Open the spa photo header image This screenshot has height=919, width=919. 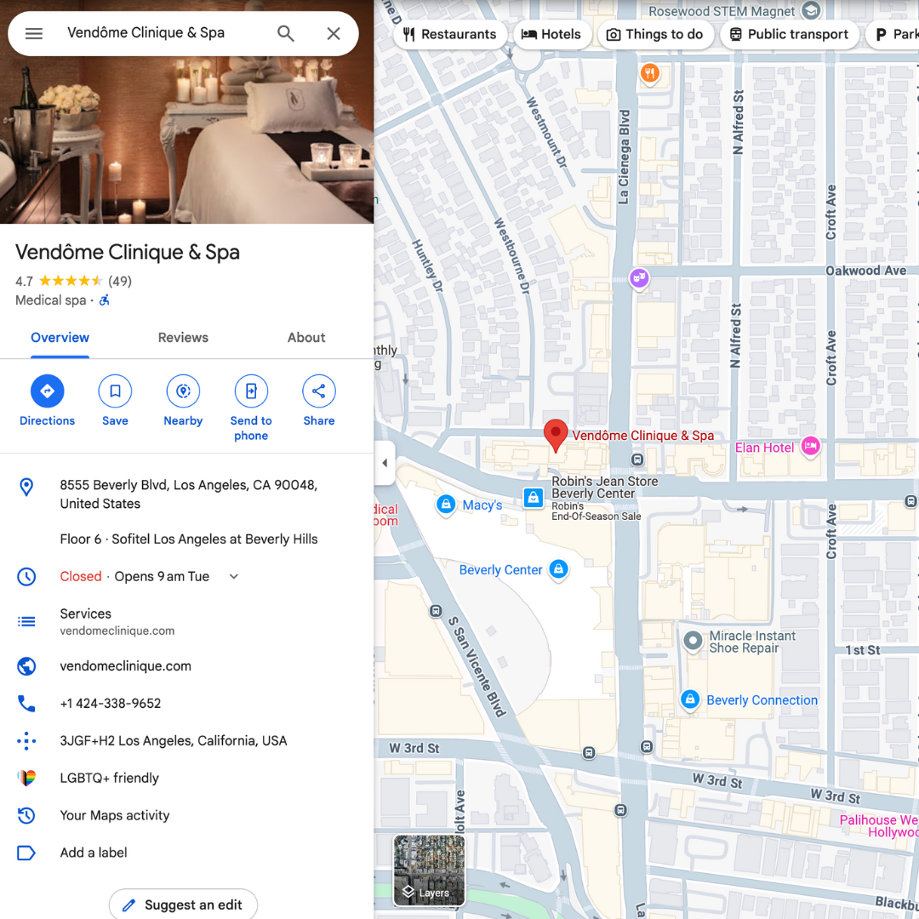pyautogui.click(x=186, y=140)
